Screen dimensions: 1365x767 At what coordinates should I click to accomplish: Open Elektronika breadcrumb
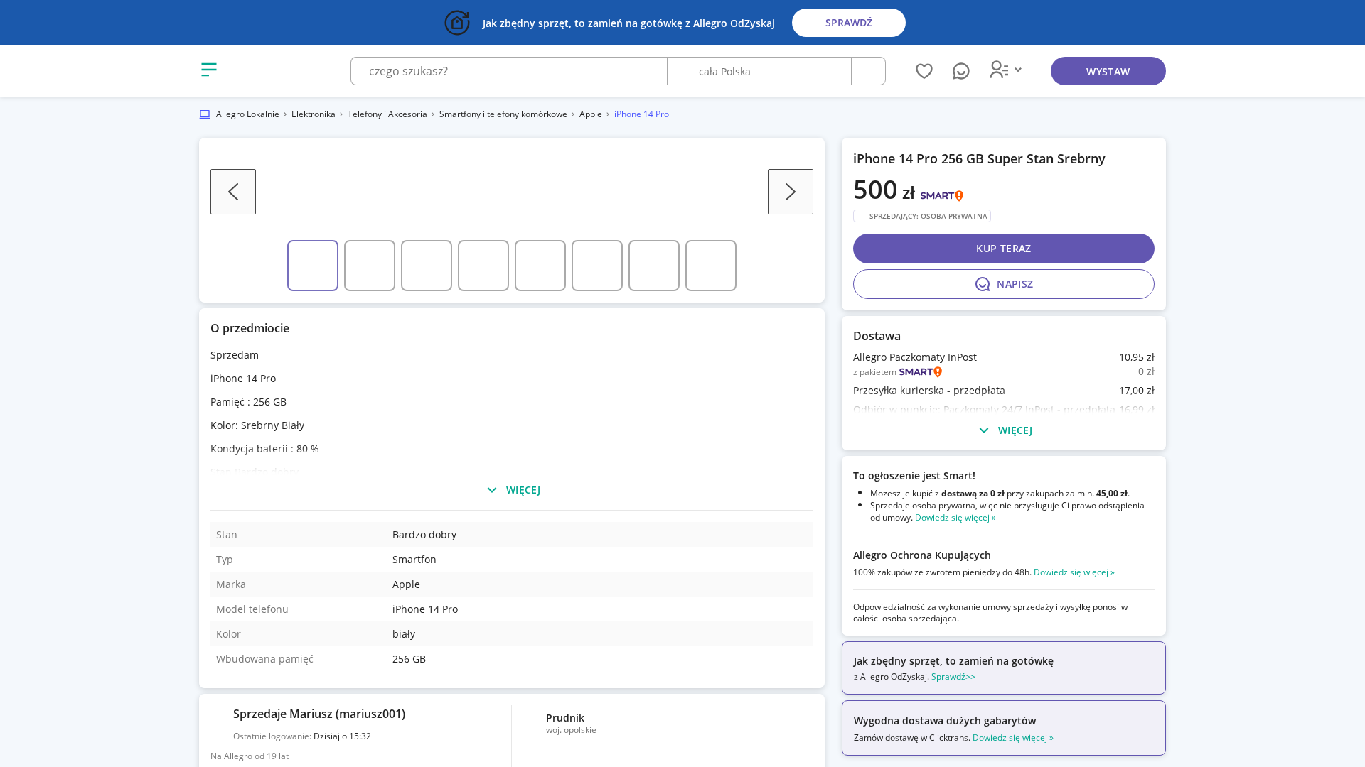click(313, 114)
